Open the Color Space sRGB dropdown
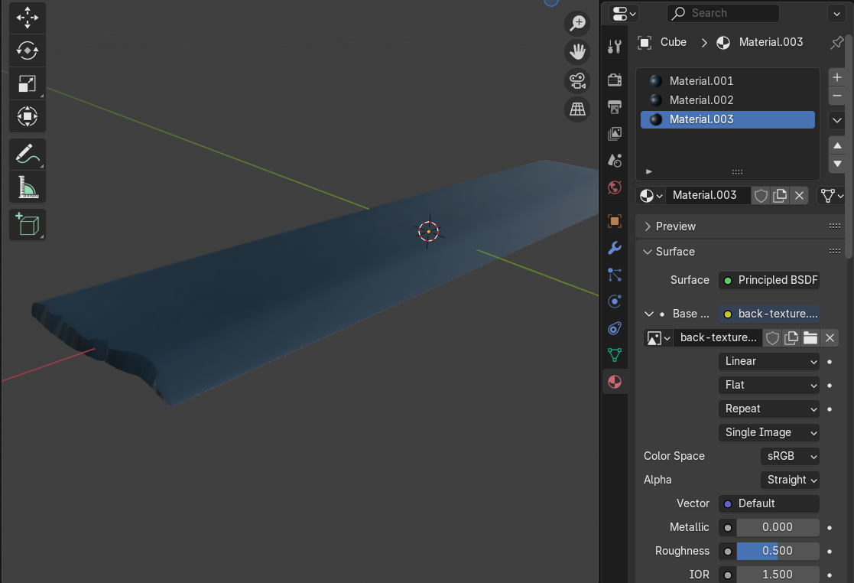The width and height of the screenshot is (854, 583). (790, 456)
